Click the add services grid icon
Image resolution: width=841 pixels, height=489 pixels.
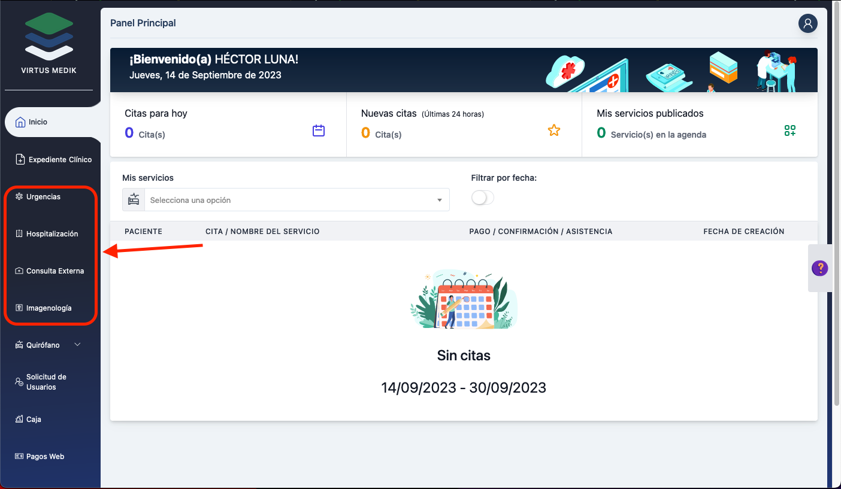point(790,130)
